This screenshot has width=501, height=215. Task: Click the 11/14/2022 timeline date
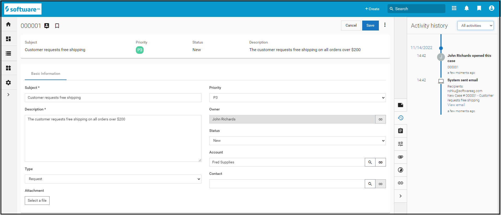[421, 48]
